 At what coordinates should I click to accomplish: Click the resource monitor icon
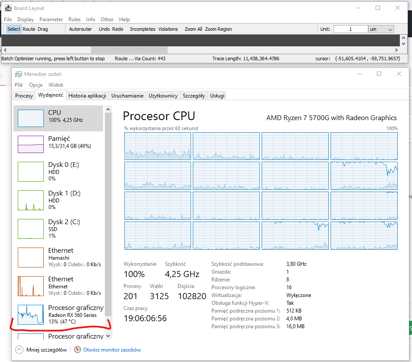[77, 349]
